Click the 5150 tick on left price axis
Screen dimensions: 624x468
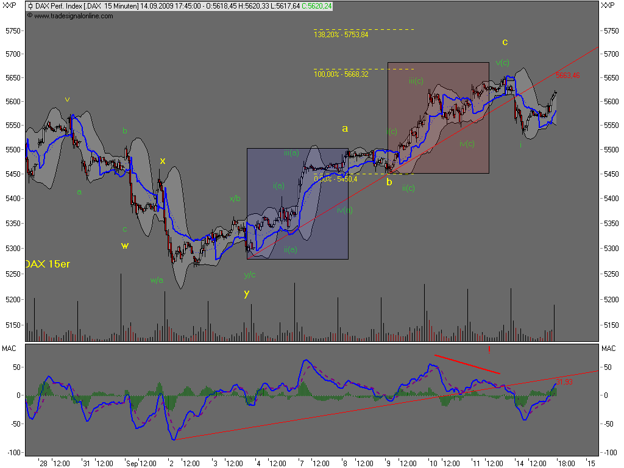pyautogui.click(x=13, y=325)
